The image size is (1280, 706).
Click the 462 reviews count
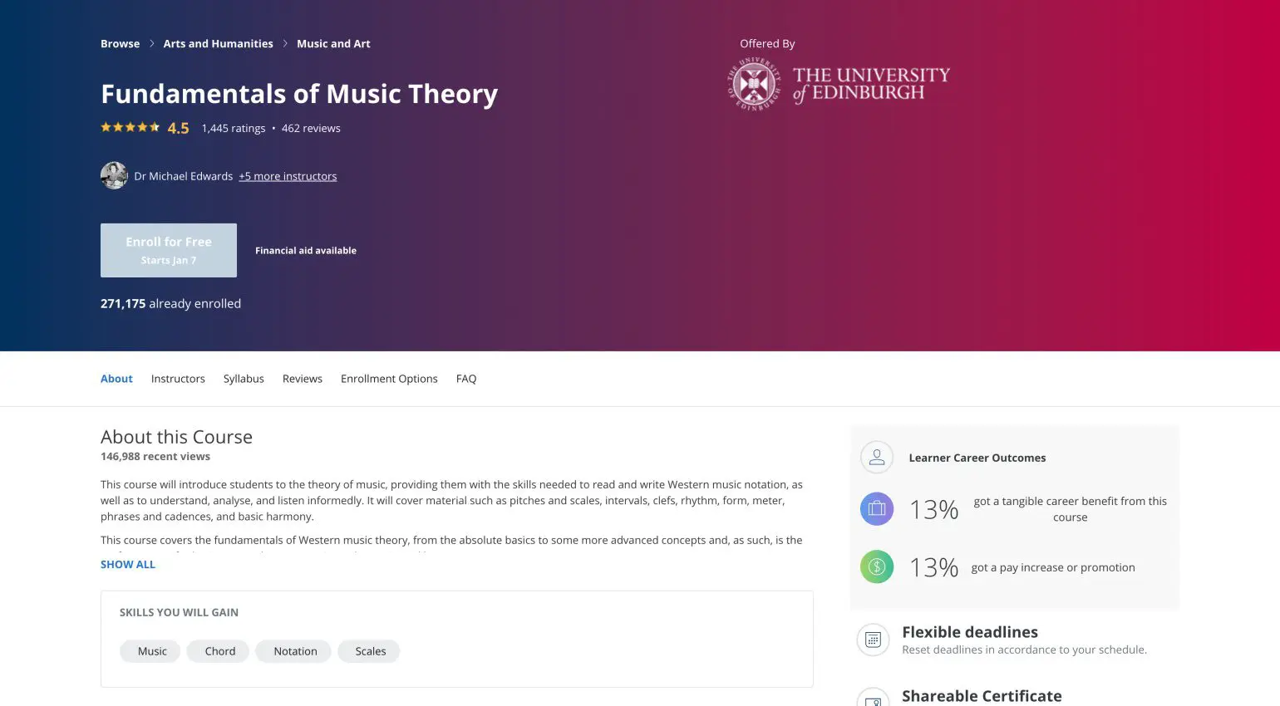(x=311, y=128)
